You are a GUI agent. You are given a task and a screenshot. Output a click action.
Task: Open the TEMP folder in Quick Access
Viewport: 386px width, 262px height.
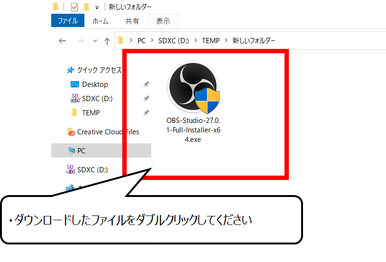click(91, 113)
